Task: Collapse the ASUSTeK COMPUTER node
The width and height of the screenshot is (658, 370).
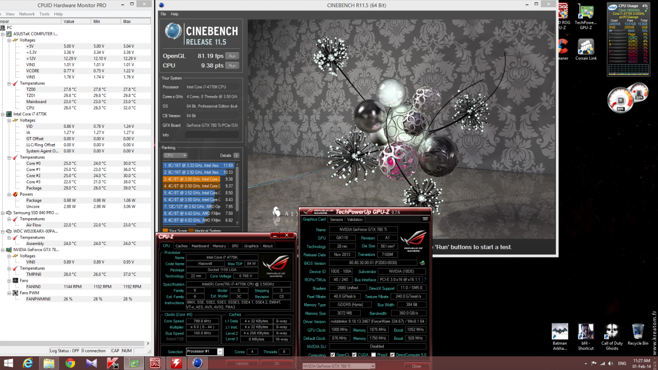Action: tap(3, 34)
